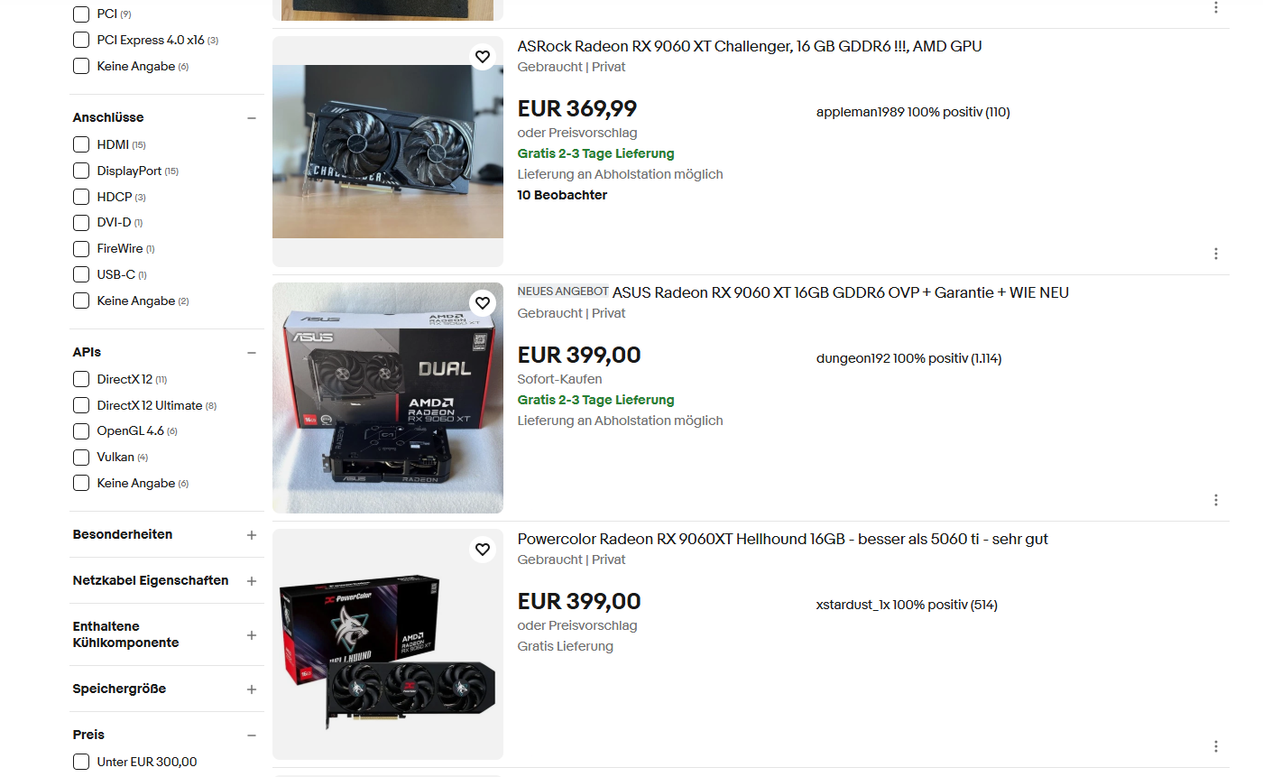Open ASUS Dual box product thumbnail
The image size is (1263, 777).
(x=388, y=398)
